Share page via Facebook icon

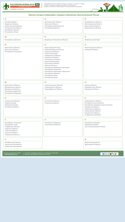(103, 154)
